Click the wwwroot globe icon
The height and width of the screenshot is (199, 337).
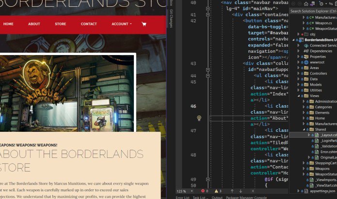pos(306,62)
